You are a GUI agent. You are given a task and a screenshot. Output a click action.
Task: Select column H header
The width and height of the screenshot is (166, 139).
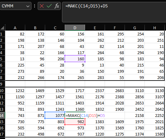point(154,28)
